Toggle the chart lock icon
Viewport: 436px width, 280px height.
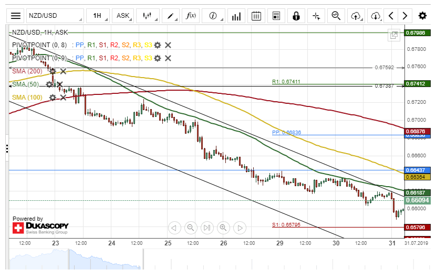(296, 16)
